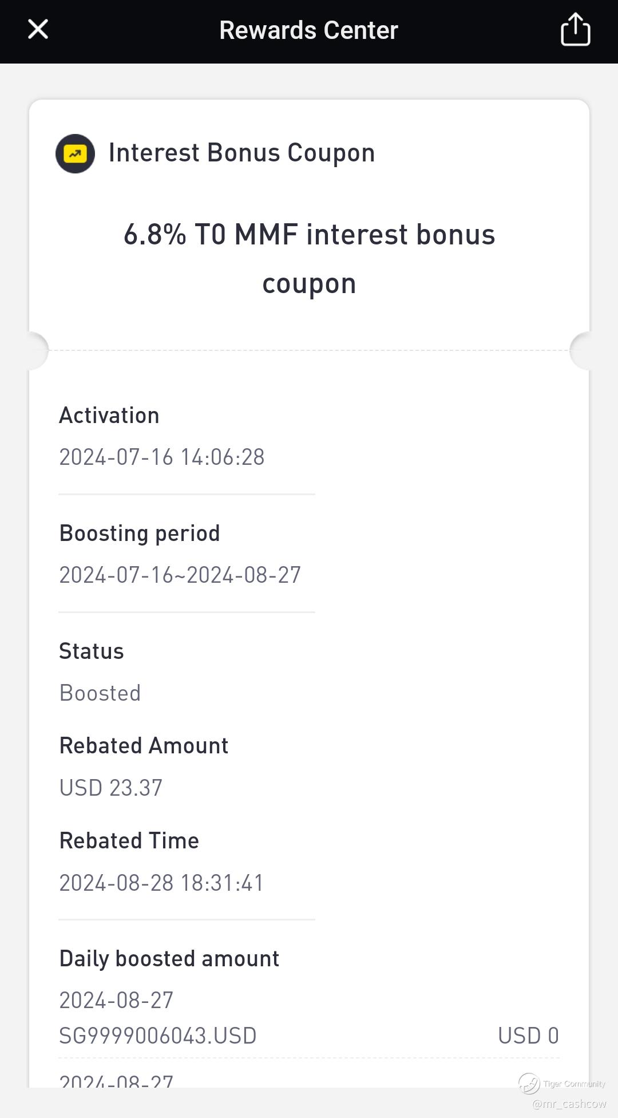Select the Interest Bonus Coupon label
Image resolution: width=618 pixels, height=1118 pixels.
click(241, 153)
